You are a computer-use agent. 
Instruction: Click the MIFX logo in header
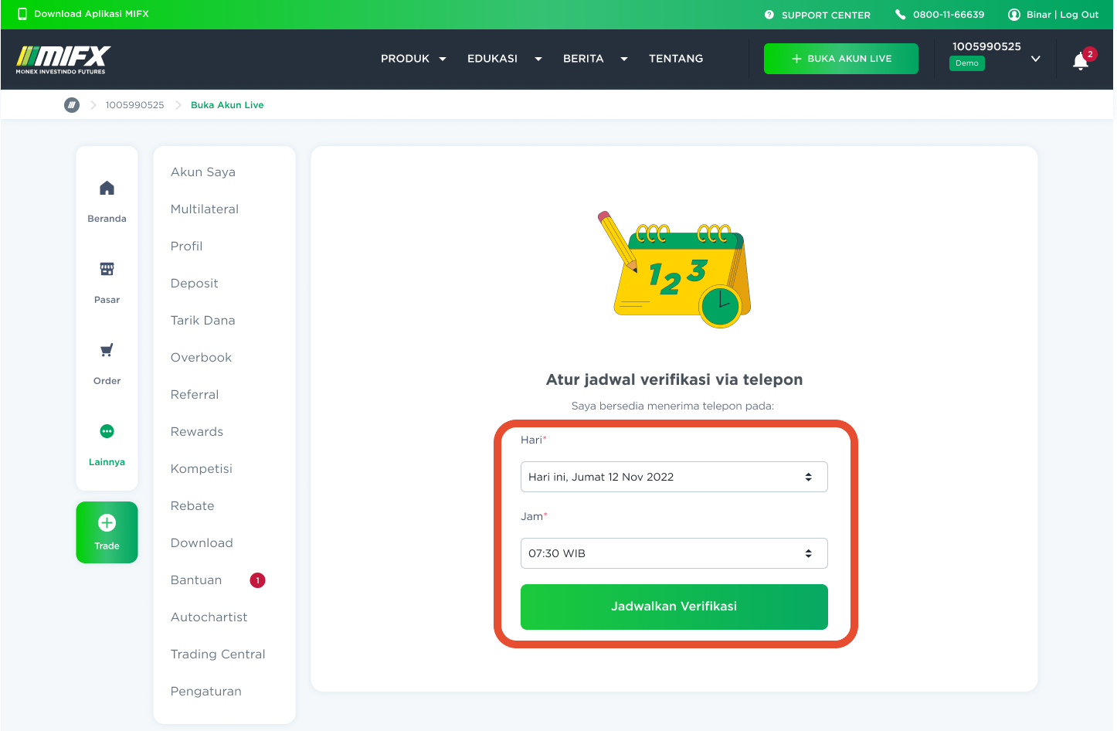(63, 59)
